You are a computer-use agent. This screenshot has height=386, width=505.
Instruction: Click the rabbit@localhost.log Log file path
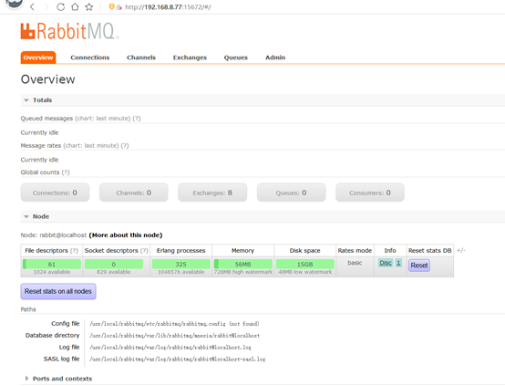(170, 347)
